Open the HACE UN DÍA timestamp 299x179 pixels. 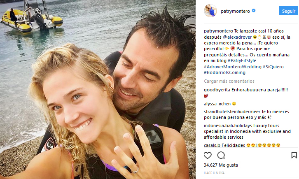coord(214,173)
